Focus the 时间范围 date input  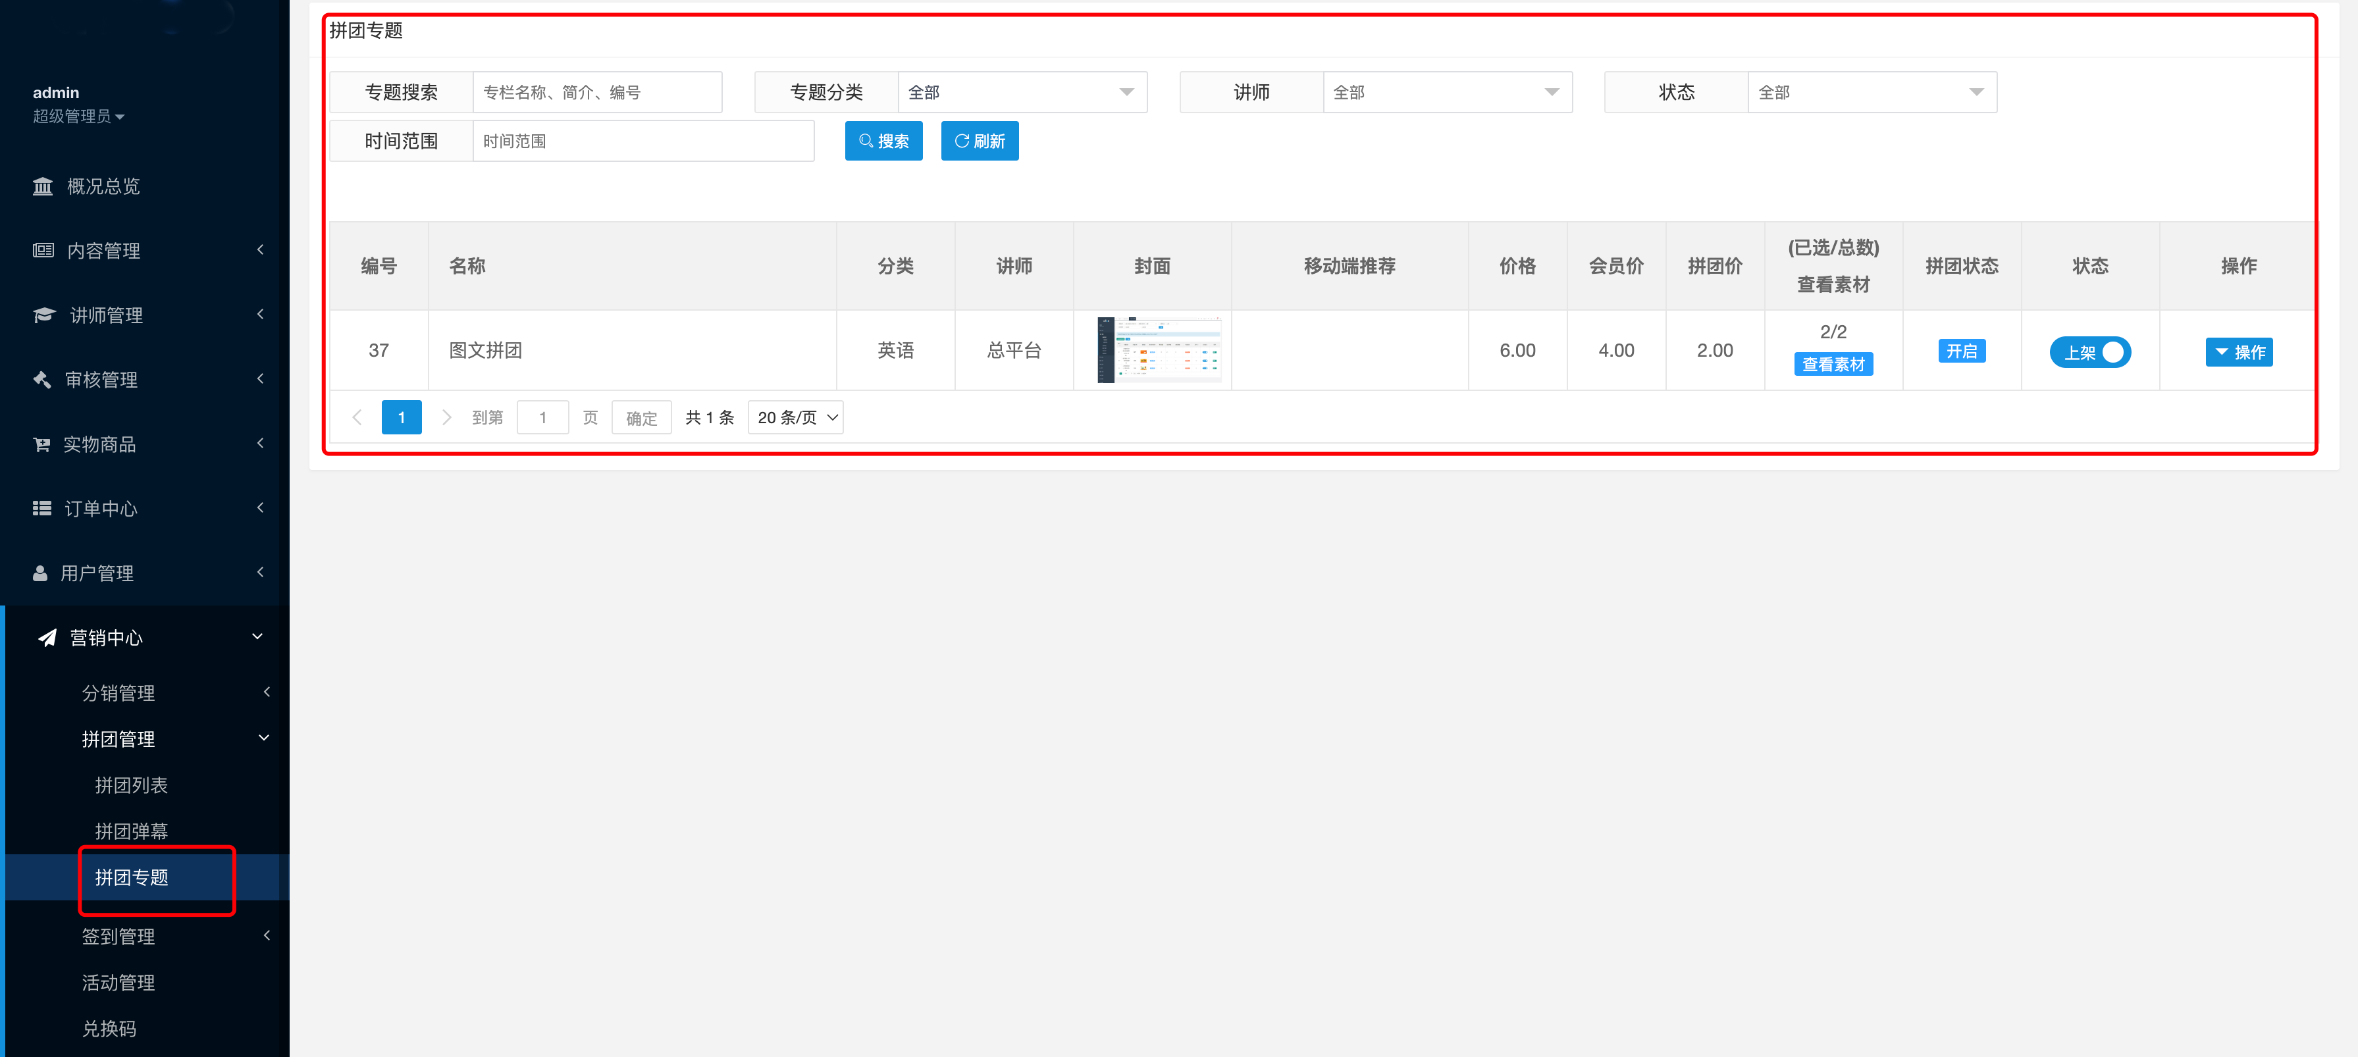[x=642, y=141]
